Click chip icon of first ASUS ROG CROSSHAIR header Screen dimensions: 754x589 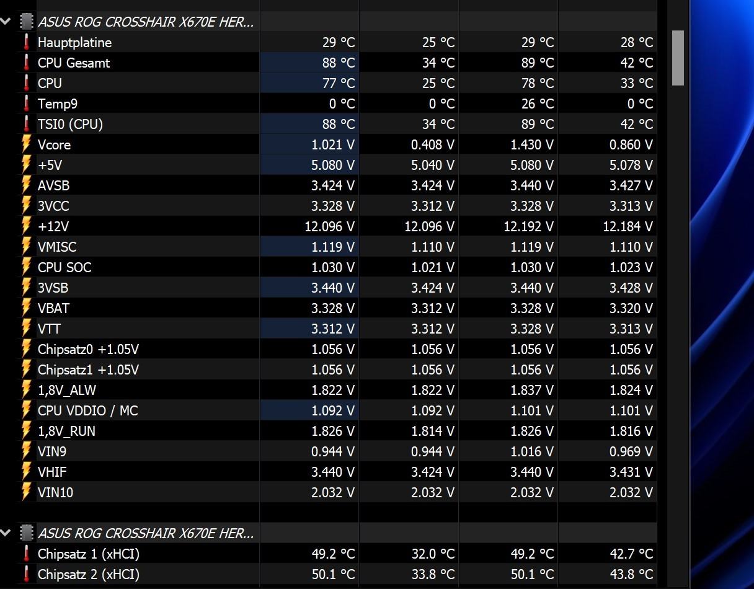(x=26, y=22)
